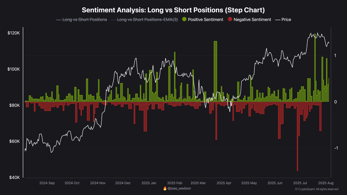Click the copyright symbol before CryptoQuant
Screen dimensions: 347x195
(x=296, y=189)
